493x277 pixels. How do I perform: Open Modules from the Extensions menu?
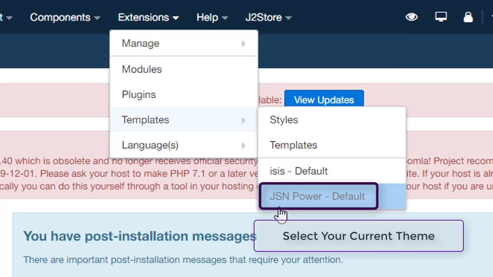coord(142,69)
